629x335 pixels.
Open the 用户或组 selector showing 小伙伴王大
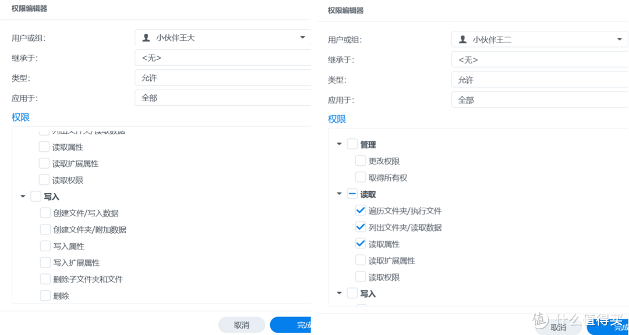(222, 38)
